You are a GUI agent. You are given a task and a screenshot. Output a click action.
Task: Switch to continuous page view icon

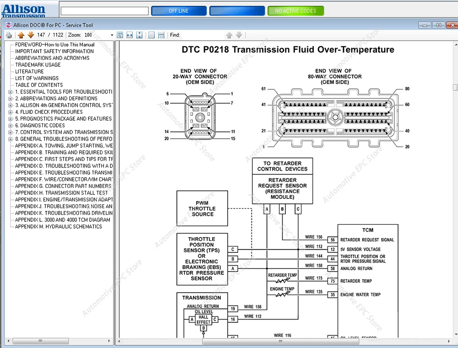click(162, 35)
